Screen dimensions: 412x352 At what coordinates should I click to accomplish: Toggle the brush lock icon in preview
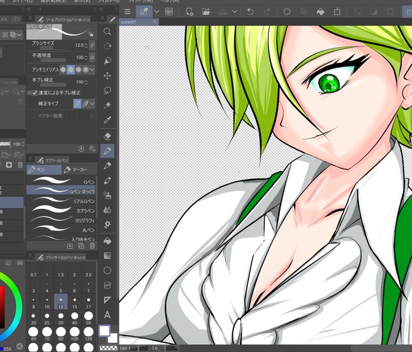point(91,34)
